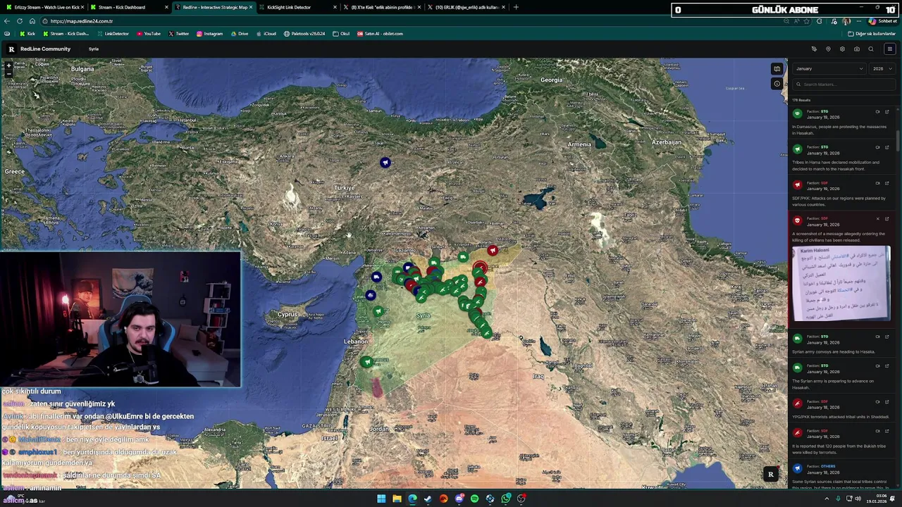Viewport: 902px width, 507px height.
Task: Click the camera screenshot icon in header
Action: 856,49
